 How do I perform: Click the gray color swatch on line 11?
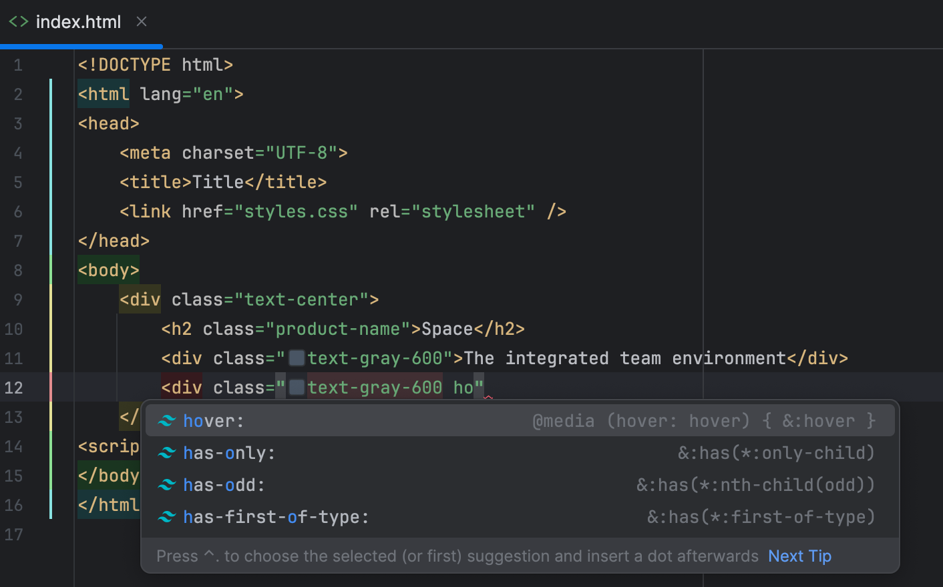pyautogui.click(x=296, y=358)
